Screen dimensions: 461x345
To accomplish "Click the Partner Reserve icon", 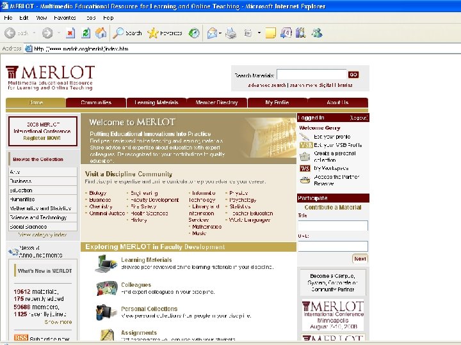I will pyautogui.click(x=305, y=180).
